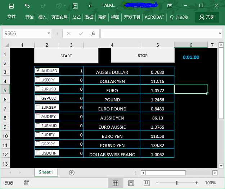This screenshot has width=225, height=189.
Task: Open the 开发工具 (Developer) tab
Action: click(x=132, y=17)
